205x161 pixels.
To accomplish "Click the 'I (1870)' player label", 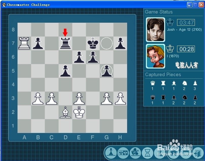I will point(173,56).
